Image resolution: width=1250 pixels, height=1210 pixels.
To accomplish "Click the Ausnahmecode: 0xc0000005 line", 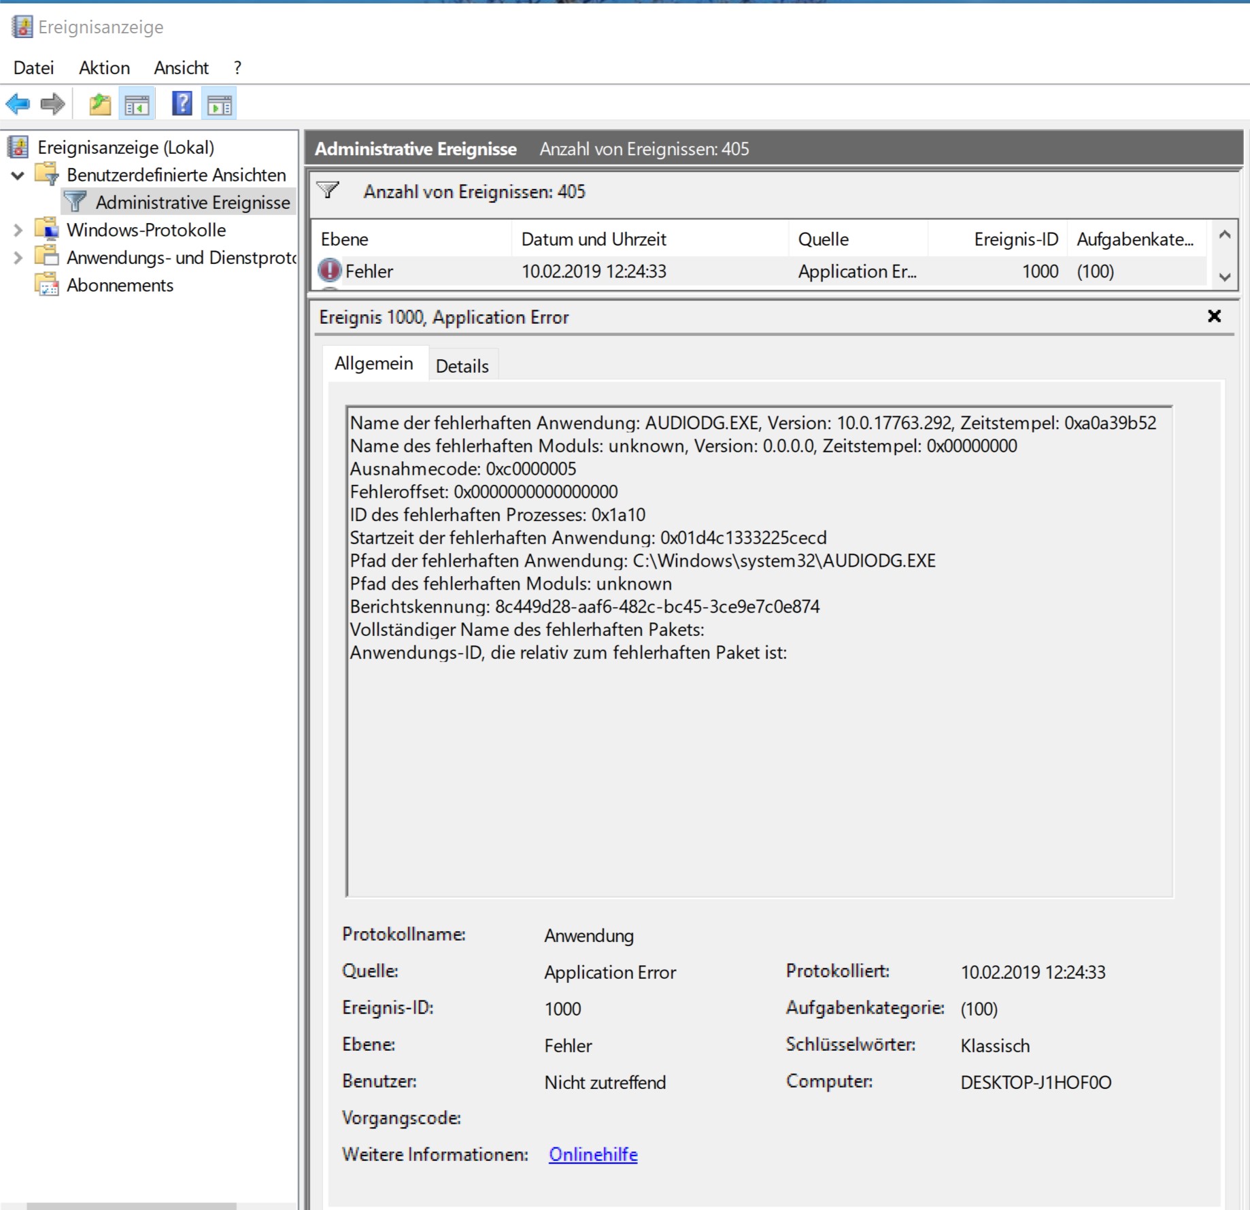I will click(462, 469).
